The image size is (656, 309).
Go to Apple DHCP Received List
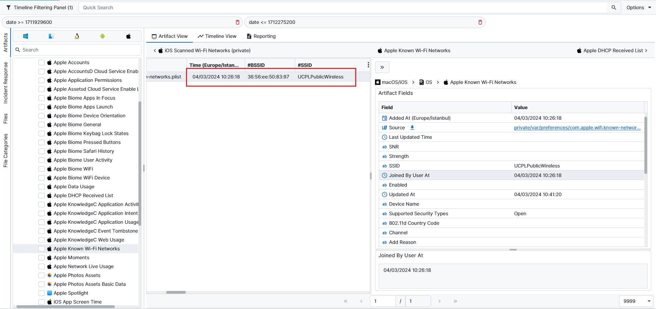tap(613, 50)
